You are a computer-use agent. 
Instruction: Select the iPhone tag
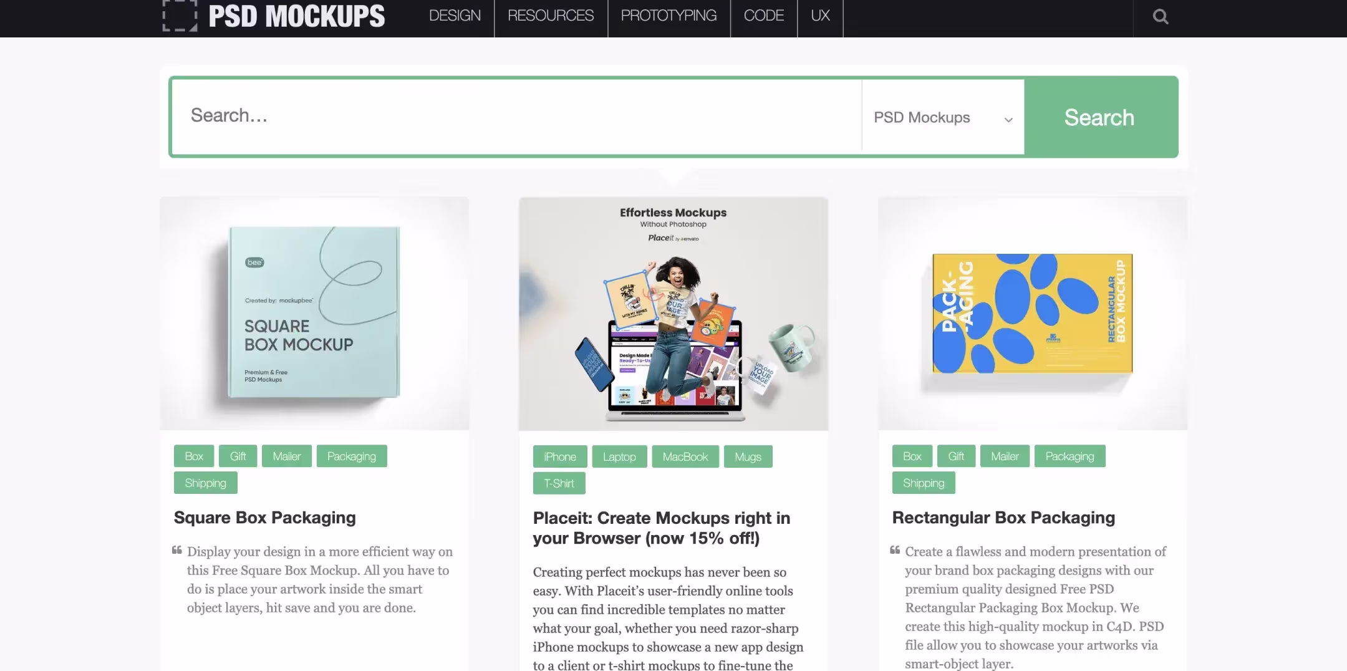click(560, 456)
